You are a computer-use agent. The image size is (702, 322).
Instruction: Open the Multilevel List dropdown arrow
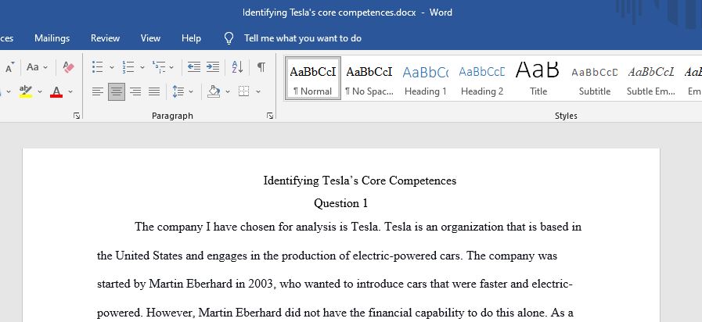pos(171,67)
